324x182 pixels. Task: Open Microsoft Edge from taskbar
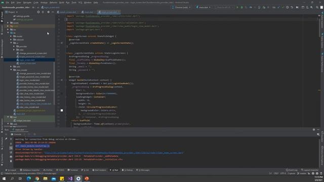29,178
